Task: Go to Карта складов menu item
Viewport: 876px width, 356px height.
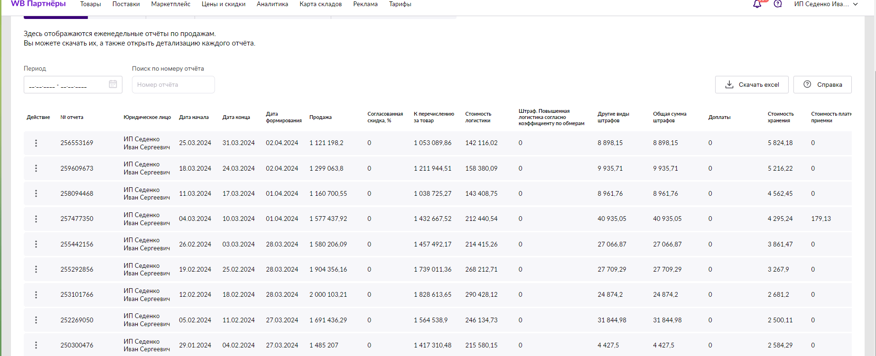Action: (x=320, y=4)
